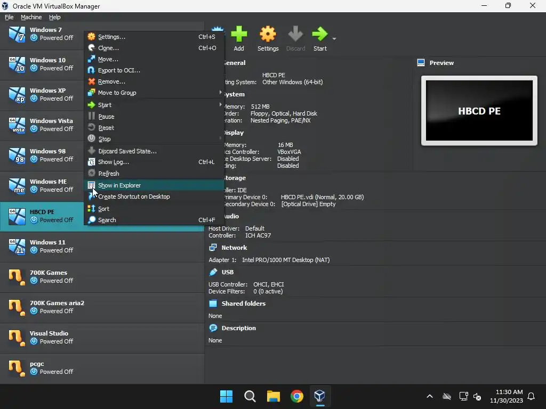
Task: Open the Help menu
Action: click(x=55, y=17)
